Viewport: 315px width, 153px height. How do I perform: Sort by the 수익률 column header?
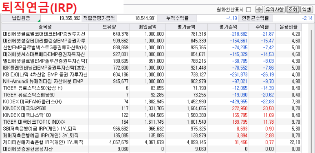click(x=262, y=27)
